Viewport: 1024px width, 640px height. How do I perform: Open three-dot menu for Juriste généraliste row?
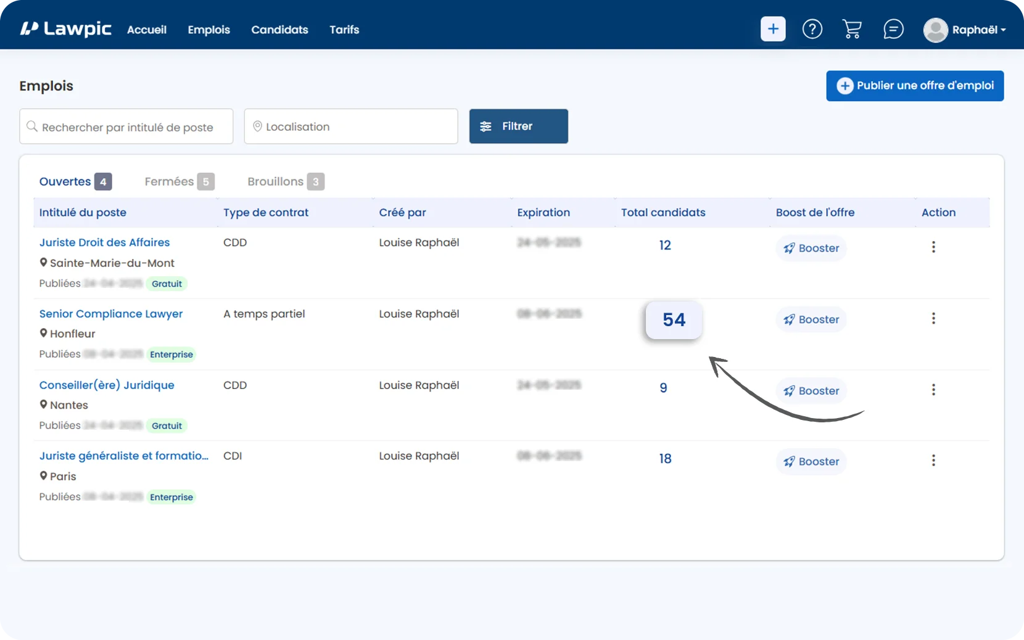(x=933, y=461)
